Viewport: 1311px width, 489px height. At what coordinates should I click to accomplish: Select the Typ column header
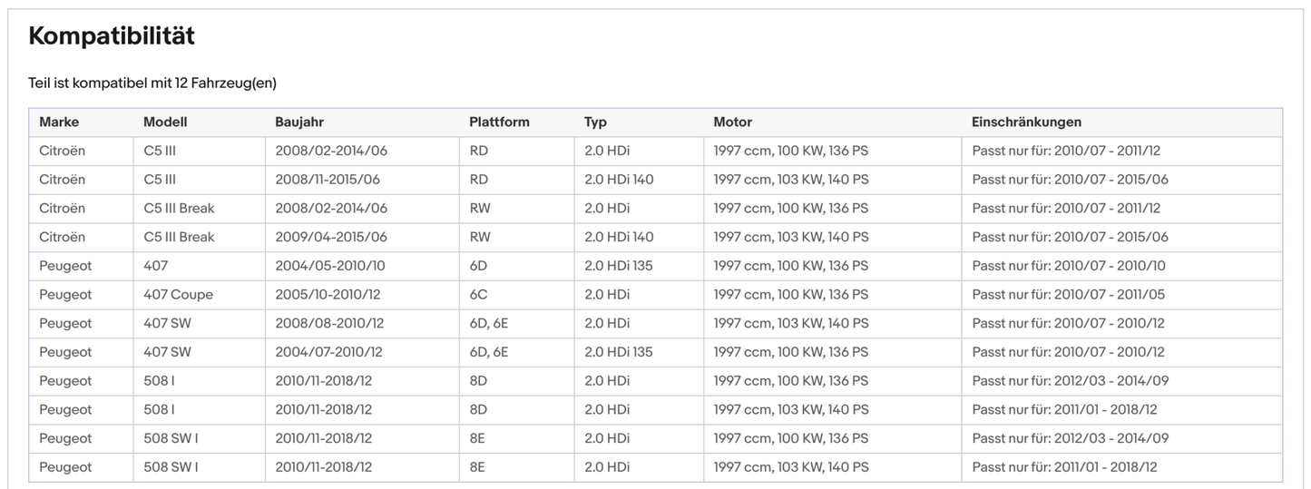[596, 122]
